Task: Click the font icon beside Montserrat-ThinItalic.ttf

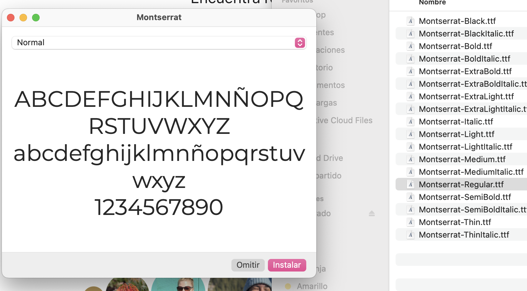Action: tap(410, 235)
